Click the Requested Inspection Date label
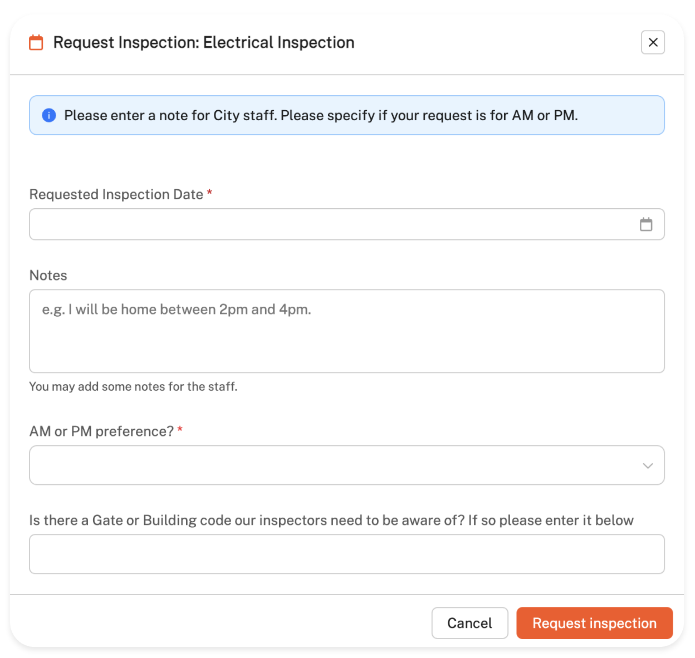695x658 pixels. point(116,194)
